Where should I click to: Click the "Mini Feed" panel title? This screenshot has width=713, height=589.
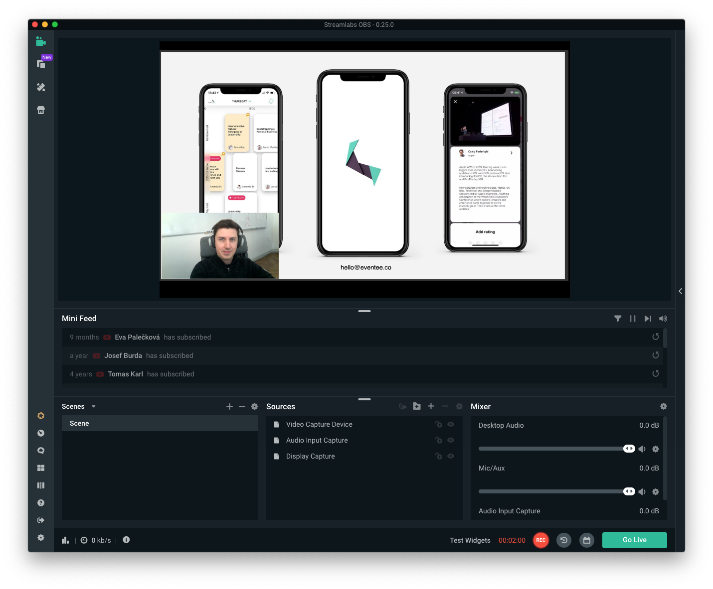[x=79, y=319]
